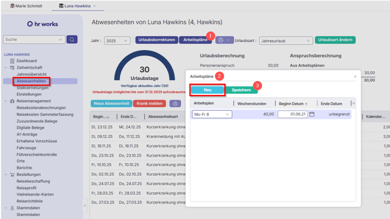
Task: Open Vielreisende-Karten in sidebar
Action: (x=35, y=195)
